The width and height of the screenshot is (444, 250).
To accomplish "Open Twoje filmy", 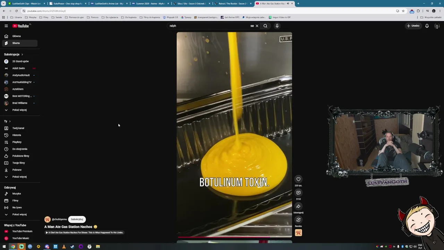I will pos(19,163).
